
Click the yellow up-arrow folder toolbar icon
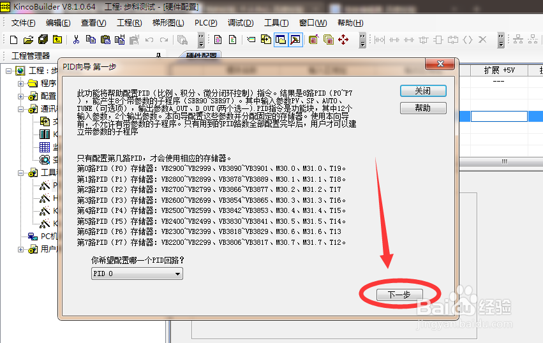pos(57,40)
